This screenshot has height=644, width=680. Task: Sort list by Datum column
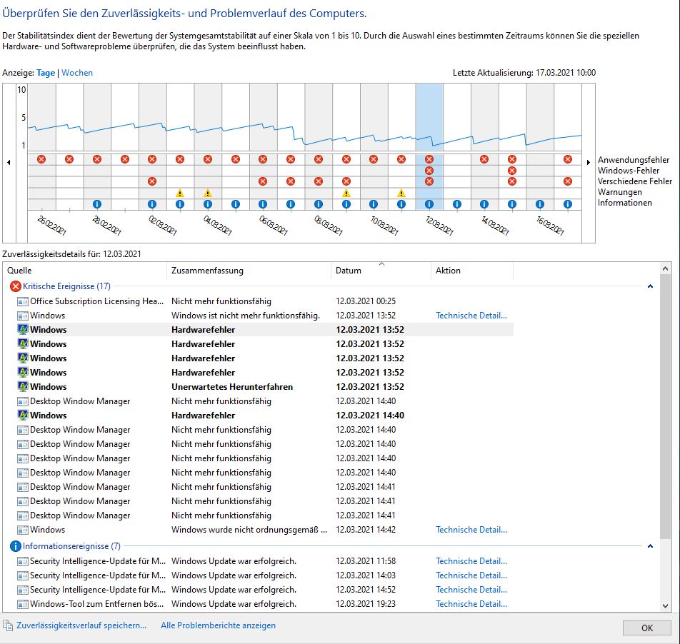tap(381, 271)
